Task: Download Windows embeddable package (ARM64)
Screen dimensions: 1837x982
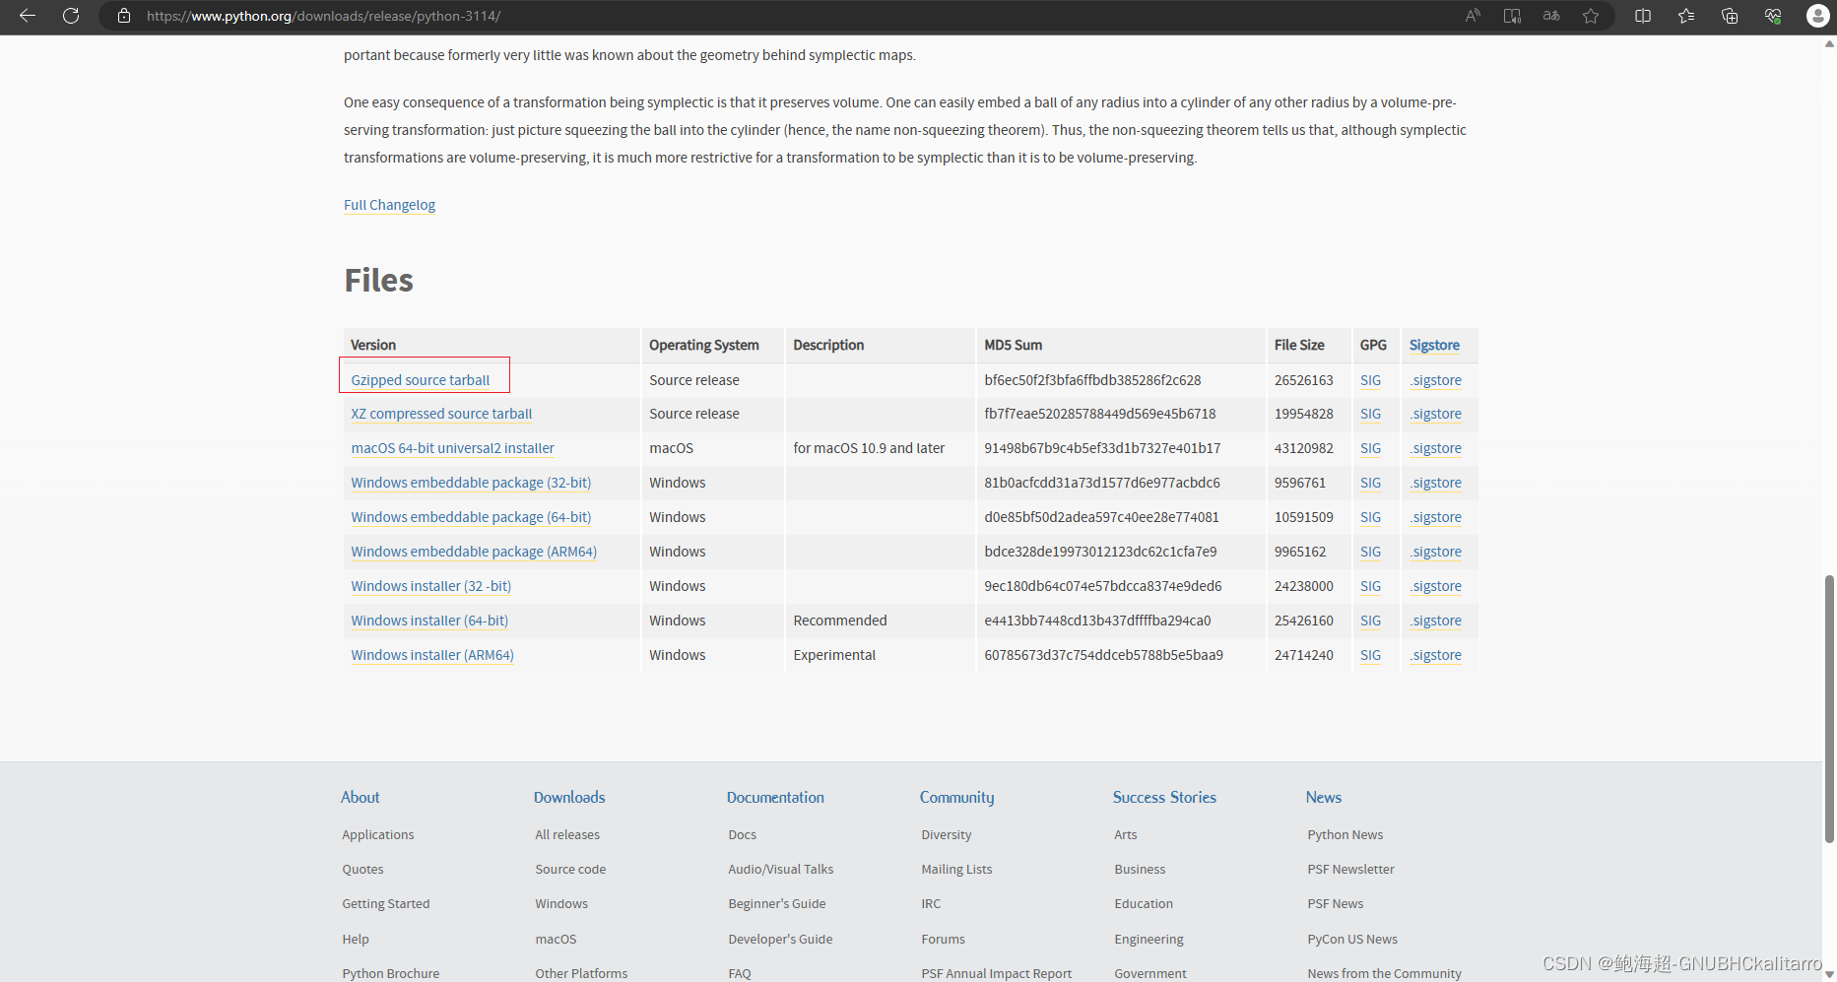Action: pos(474,552)
